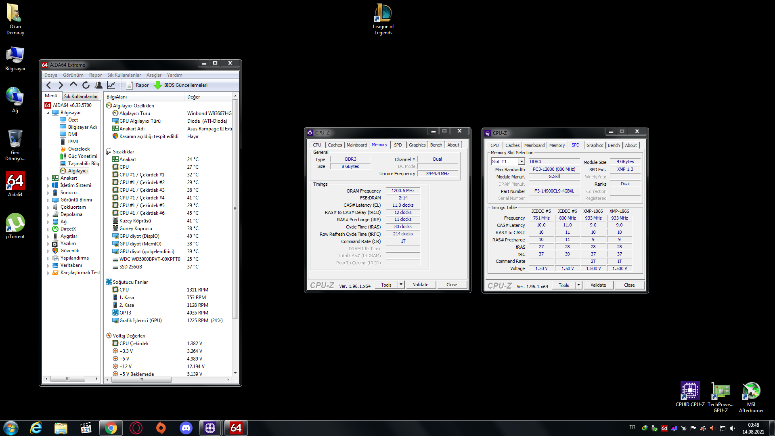Image resolution: width=775 pixels, height=436 pixels.
Task: Click the clock in the system tray
Action: pyautogui.click(x=753, y=428)
